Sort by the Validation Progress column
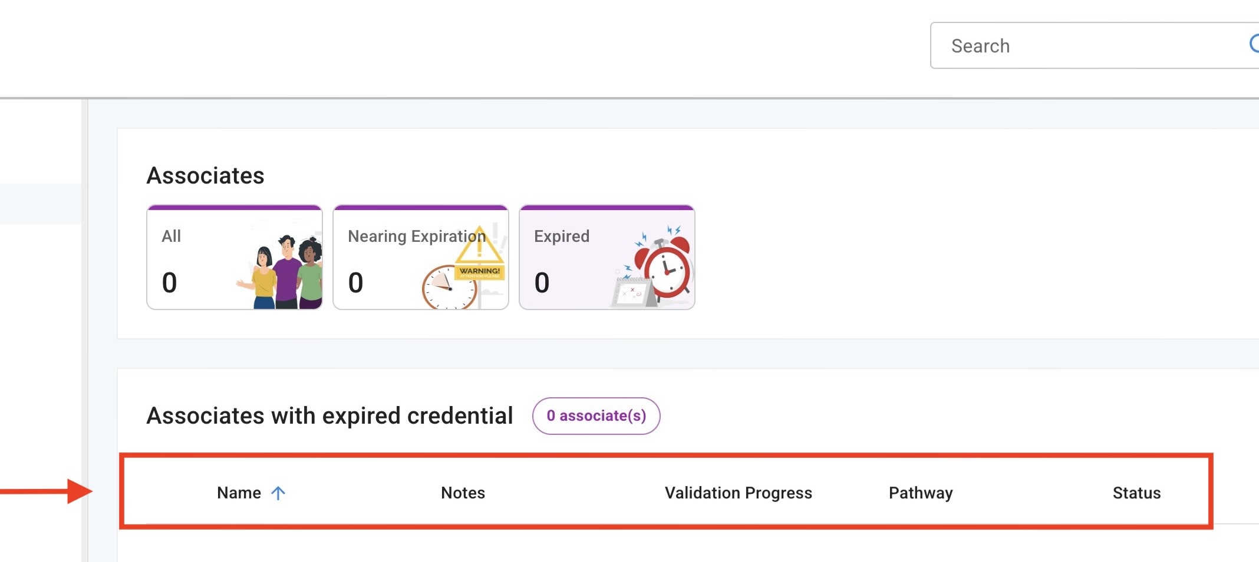Image resolution: width=1259 pixels, height=562 pixels. click(x=738, y=493)
